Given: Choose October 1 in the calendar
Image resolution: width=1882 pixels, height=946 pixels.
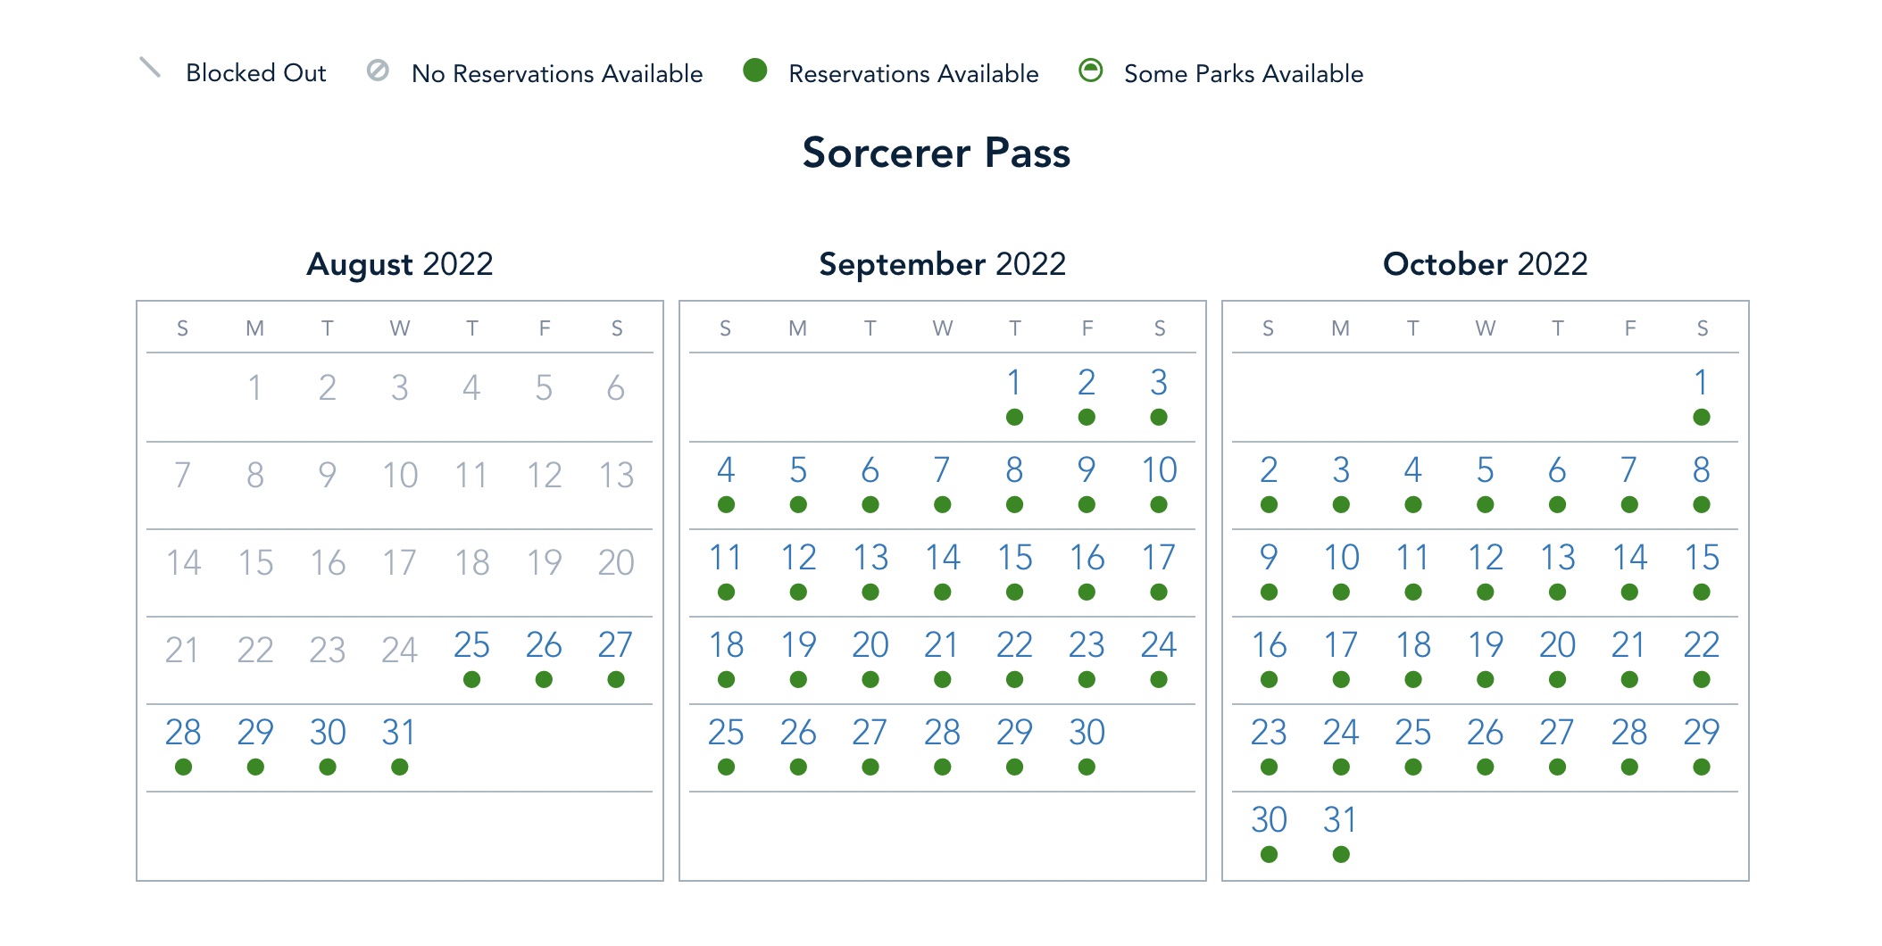Looking at the screenshot, I should 1701,383.
